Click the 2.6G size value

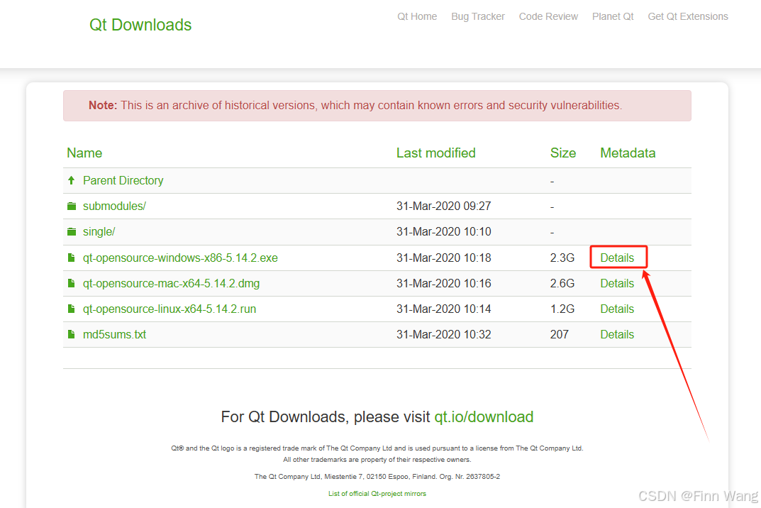tap(562, 284)
